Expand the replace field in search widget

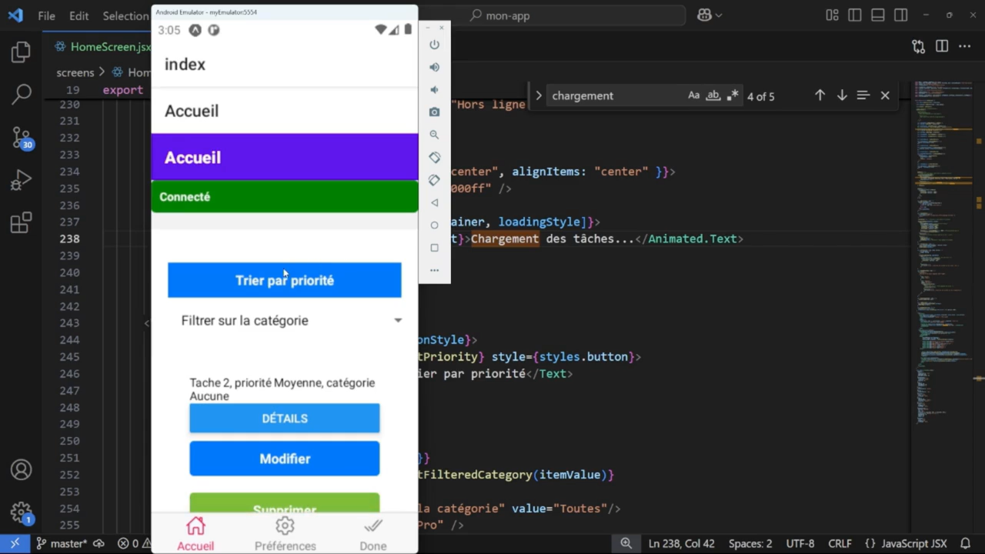pos(539,95)
